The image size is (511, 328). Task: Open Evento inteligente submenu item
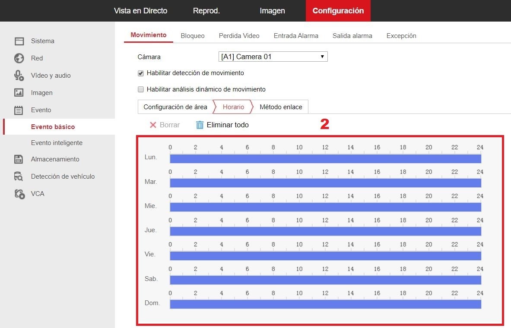tap(57, 143)
